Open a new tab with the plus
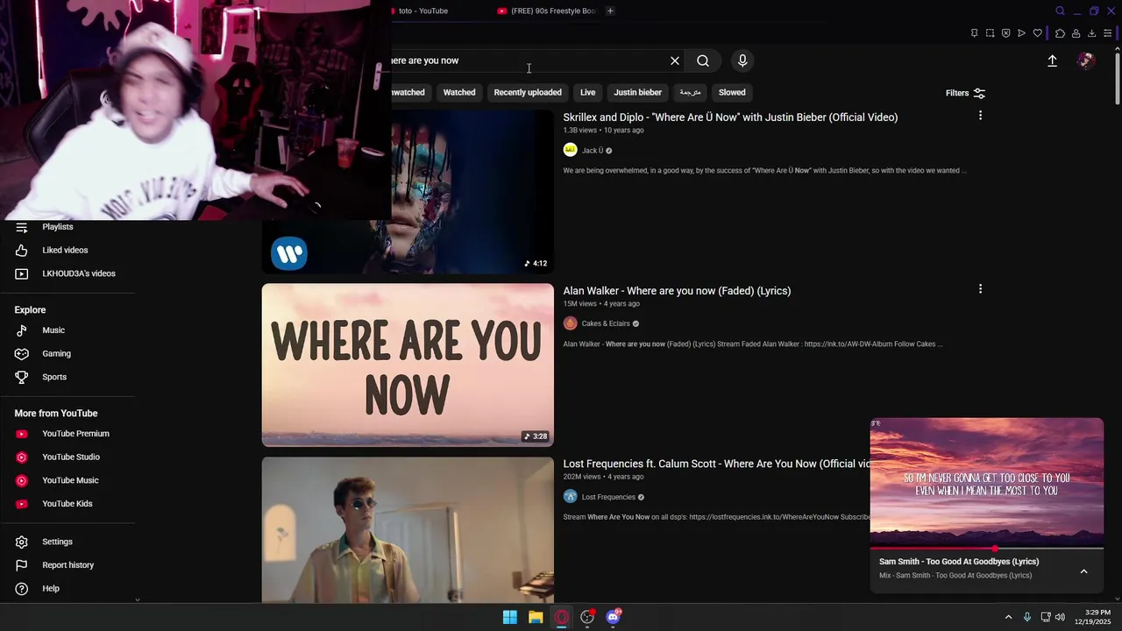Viewport: 1122px width, 631px height. 610,11
